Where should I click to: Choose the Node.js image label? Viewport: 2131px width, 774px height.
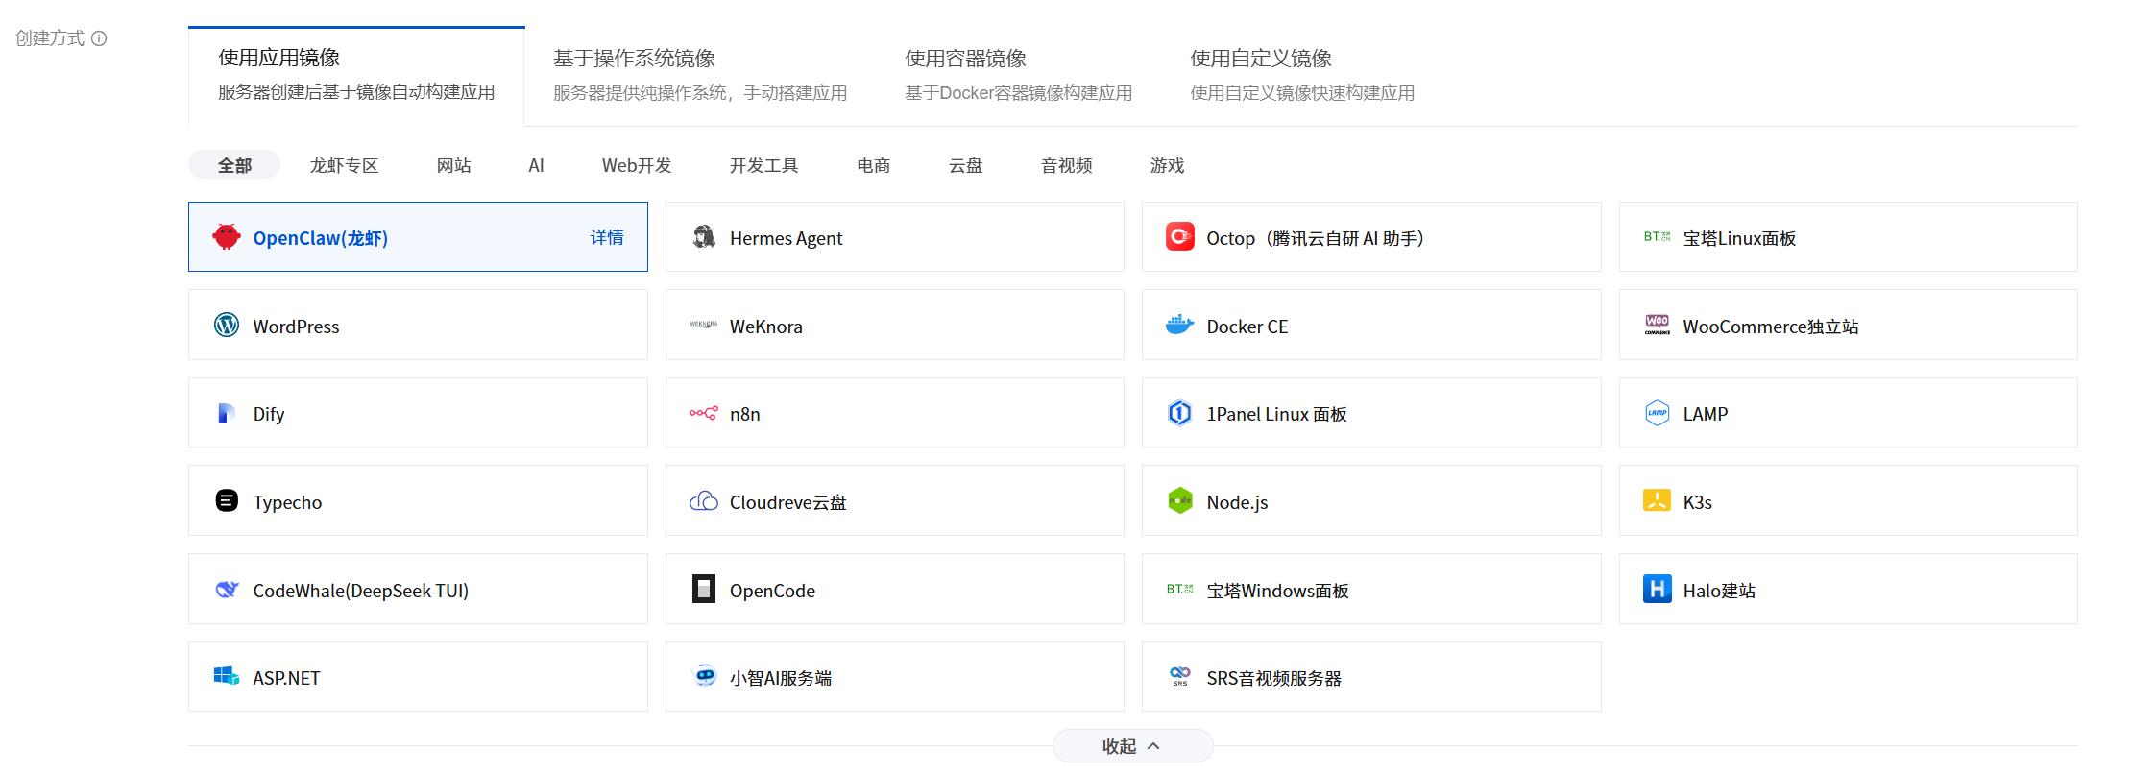click(x=1237, y=502)
